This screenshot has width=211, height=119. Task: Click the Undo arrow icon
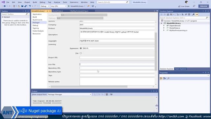point(30,6)
